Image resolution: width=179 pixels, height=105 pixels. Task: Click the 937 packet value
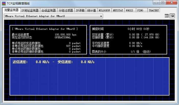[x=73, y=46]
